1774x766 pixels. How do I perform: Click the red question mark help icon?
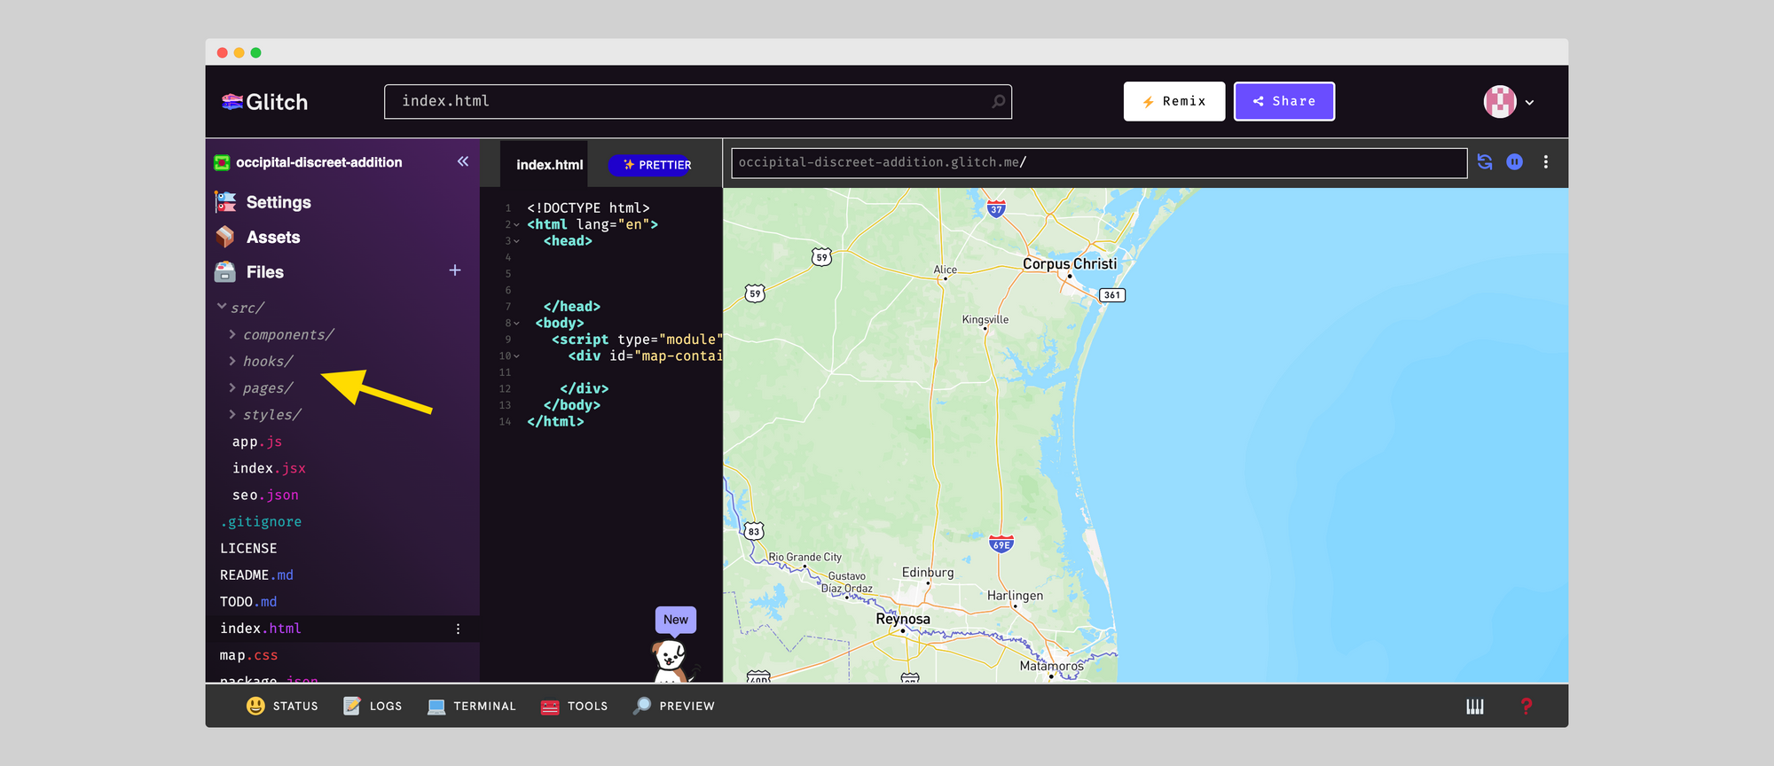point(1527,707)
